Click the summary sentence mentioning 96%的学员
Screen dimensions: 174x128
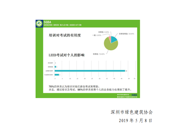point(90,90)
